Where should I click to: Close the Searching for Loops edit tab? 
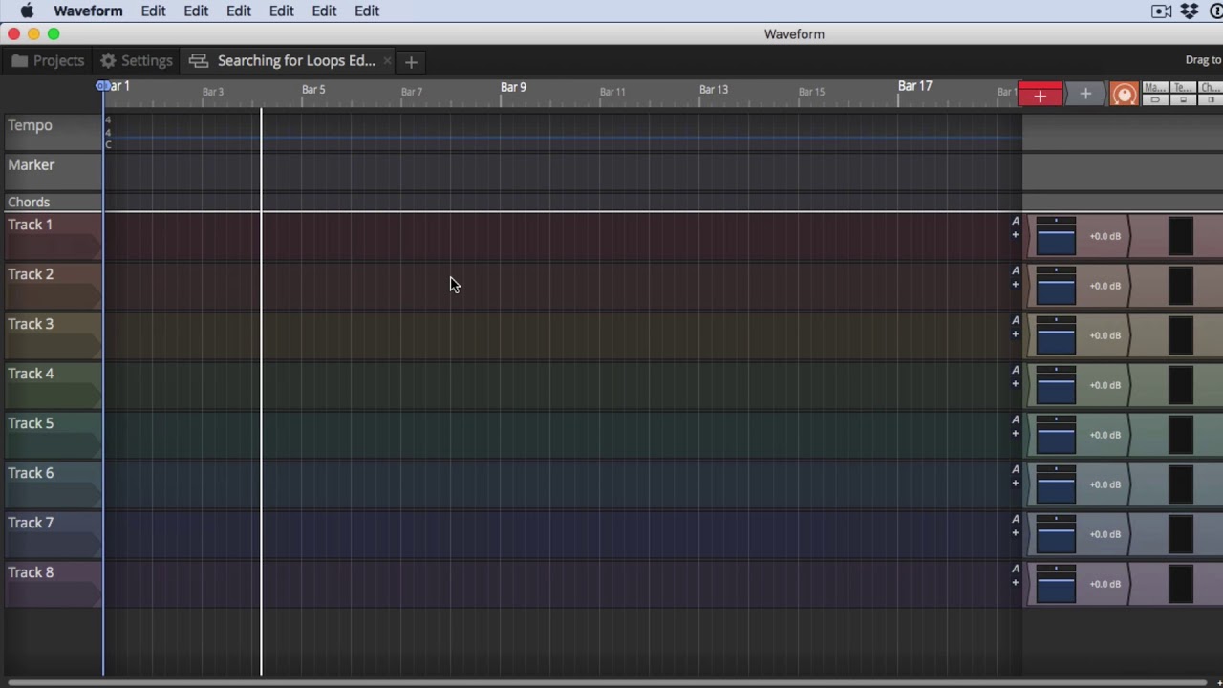pyautogui.click(x=387, y=61)
